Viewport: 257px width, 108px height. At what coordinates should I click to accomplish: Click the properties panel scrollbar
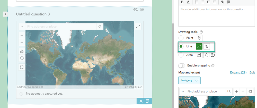pyautogui.click(x=173, y=66)
